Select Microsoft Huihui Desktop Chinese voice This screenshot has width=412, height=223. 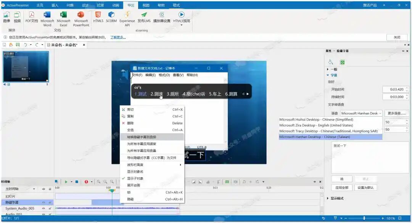330,120
